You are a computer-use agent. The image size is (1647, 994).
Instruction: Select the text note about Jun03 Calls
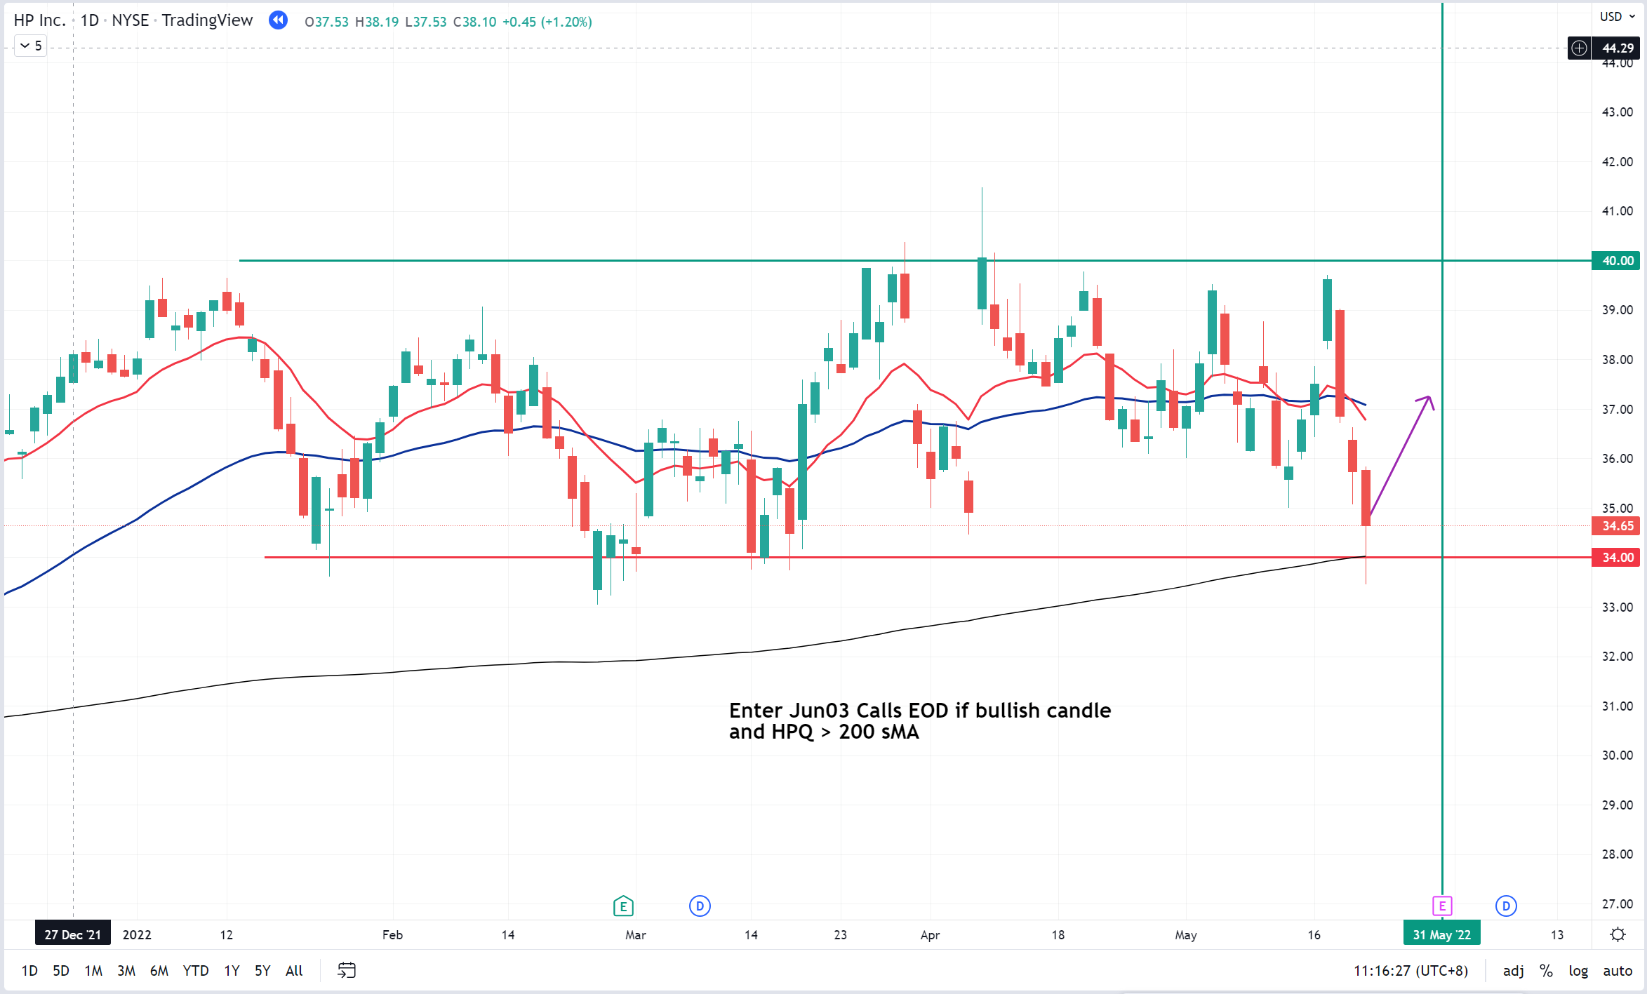[x=919, y=720]
